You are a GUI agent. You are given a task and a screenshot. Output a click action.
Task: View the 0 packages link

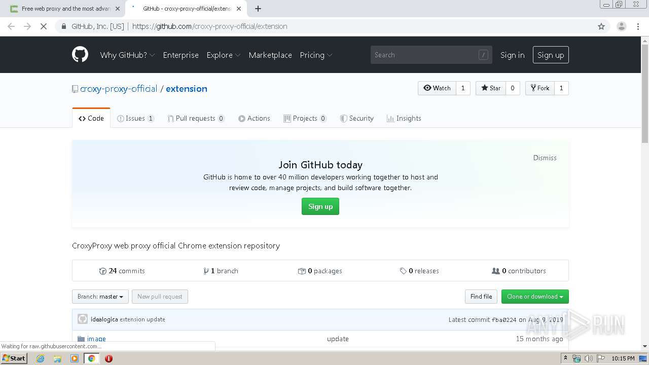320,271
